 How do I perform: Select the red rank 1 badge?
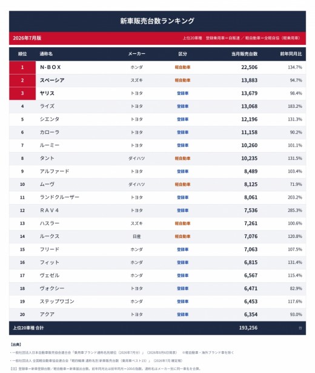pos(22,67)
